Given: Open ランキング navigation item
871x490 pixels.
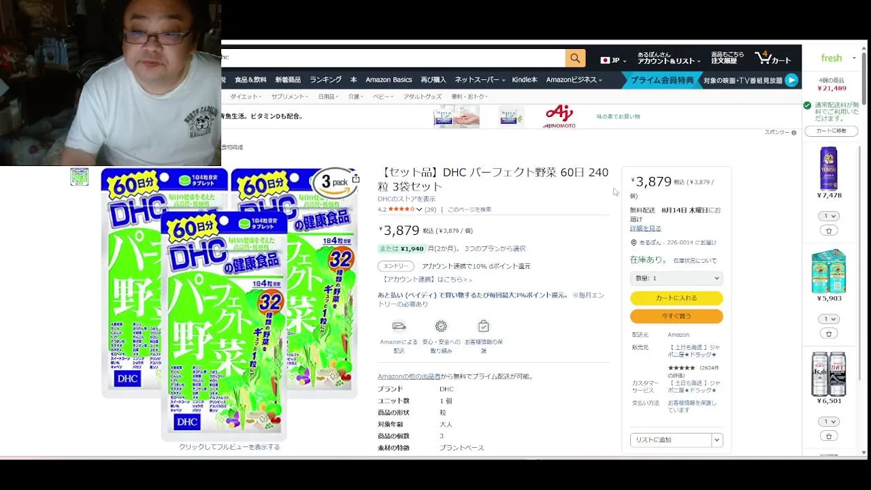Looking at the screenshot, I should pos(325,80).
